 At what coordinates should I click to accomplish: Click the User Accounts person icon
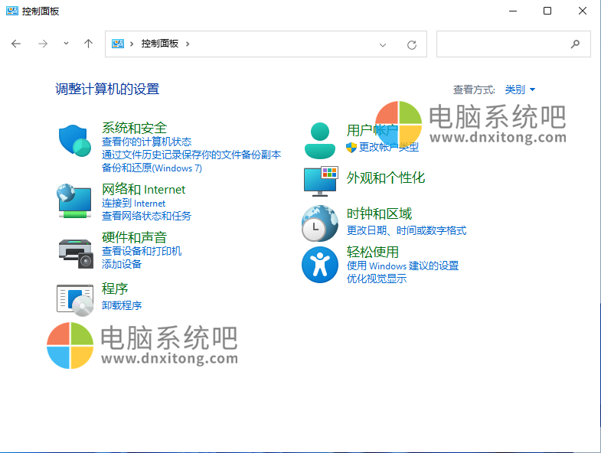point(320,141)
